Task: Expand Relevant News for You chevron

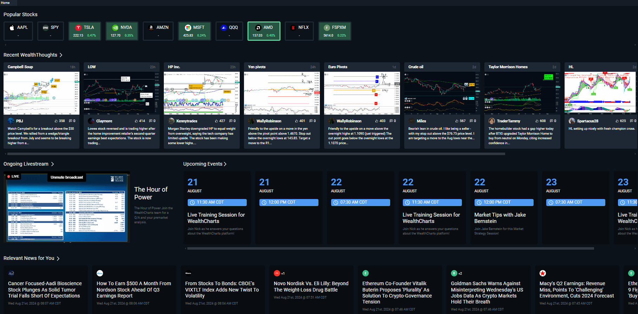Action: tap(58, 258)
